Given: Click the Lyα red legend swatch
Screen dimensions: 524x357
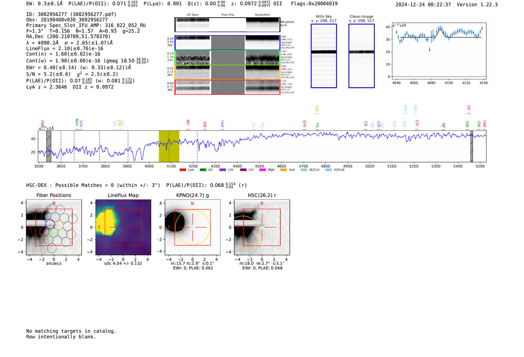Looking at the screenshot, I should tap(183, 170).
